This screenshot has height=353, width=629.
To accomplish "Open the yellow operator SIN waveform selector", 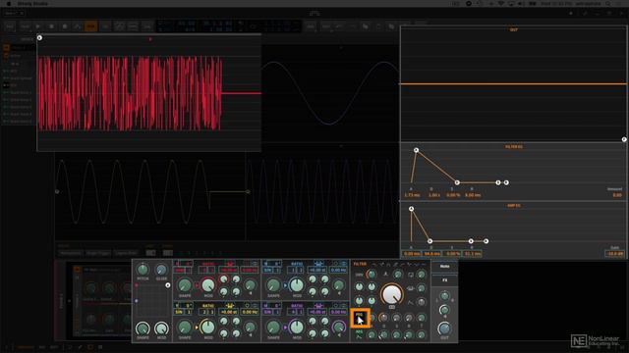I will pyautogui.click(x=179, y=312).
